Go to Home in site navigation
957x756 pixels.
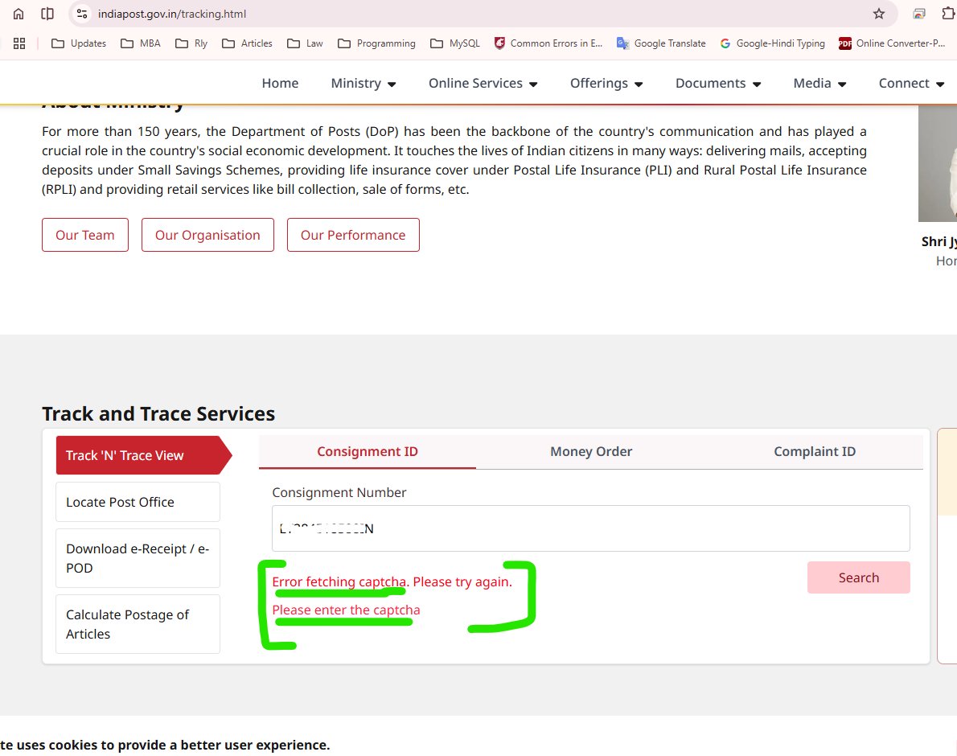point(280,83)
